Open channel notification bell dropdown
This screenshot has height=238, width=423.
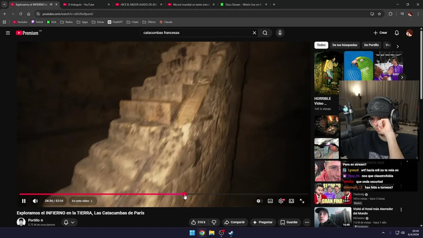click(x=69, y=222)
